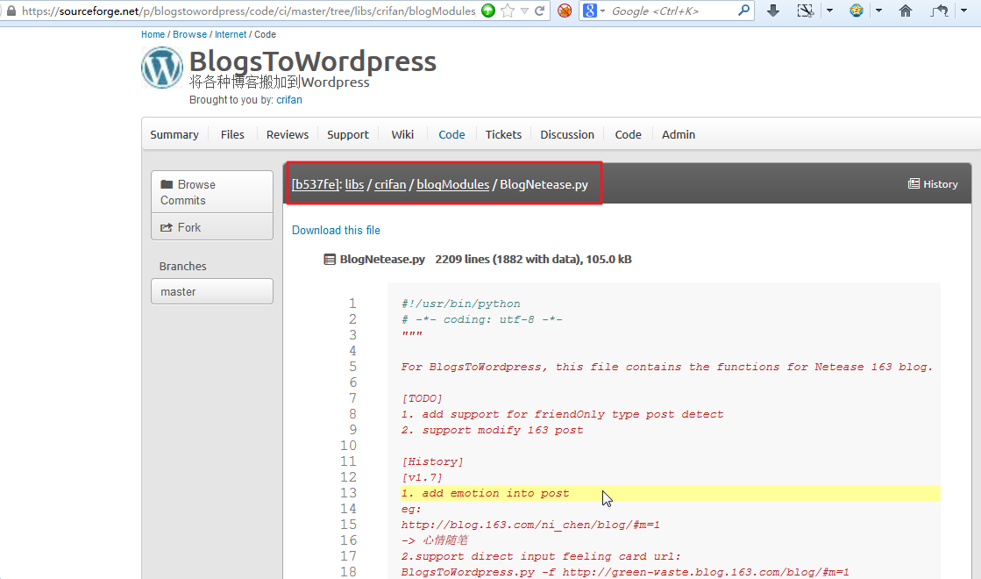Click the undo-tab back arrow icon

939,11
